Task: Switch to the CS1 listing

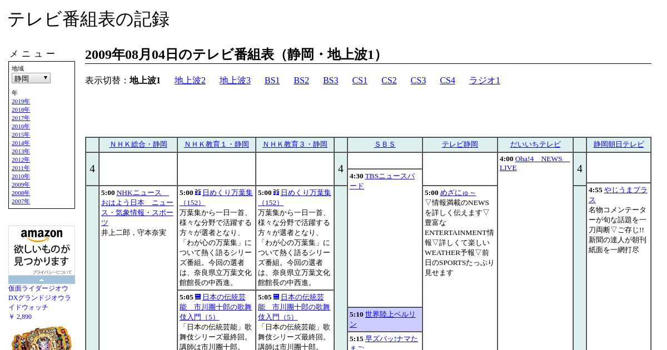Action: (360, 81)
